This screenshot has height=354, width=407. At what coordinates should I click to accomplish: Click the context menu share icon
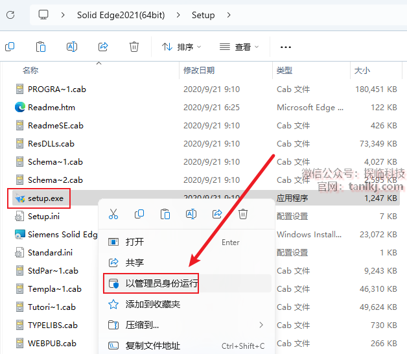pyautogui.click(x=217, y=214)
